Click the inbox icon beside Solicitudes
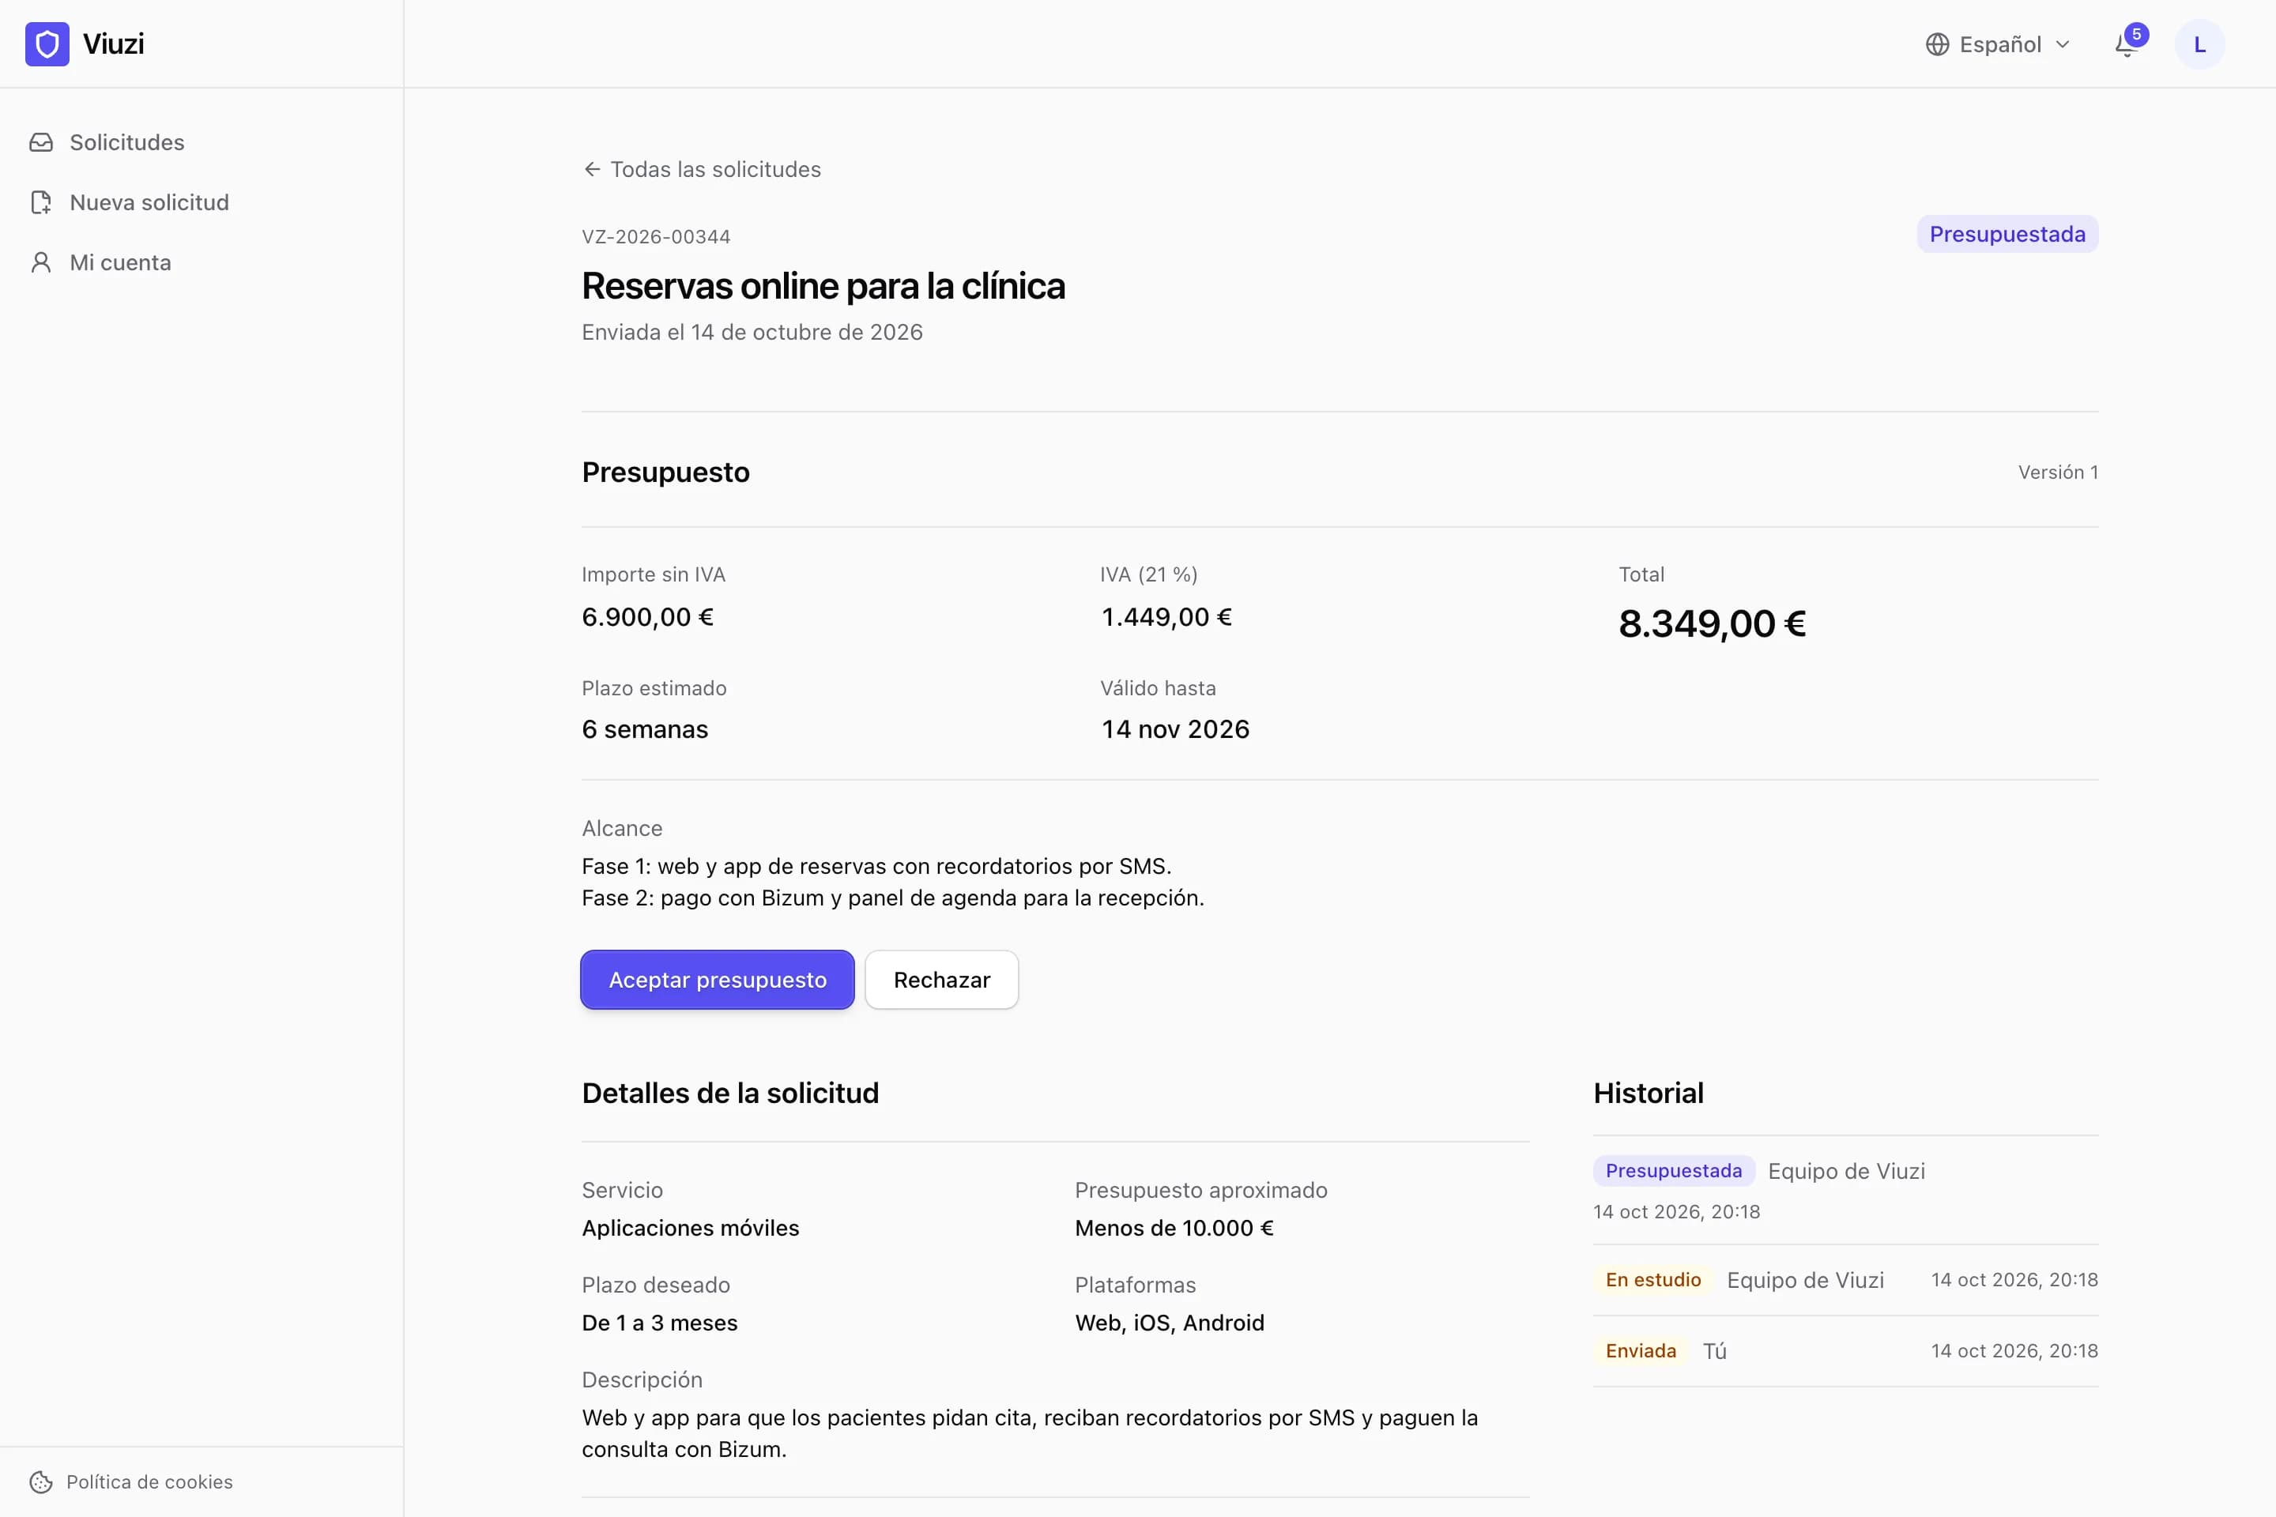The height and width of the screenshot is (1517, 2276). pos(40,142)
